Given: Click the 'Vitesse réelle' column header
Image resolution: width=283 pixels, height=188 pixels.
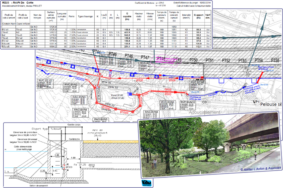Looking at the screenshot, I should point(150,17).
